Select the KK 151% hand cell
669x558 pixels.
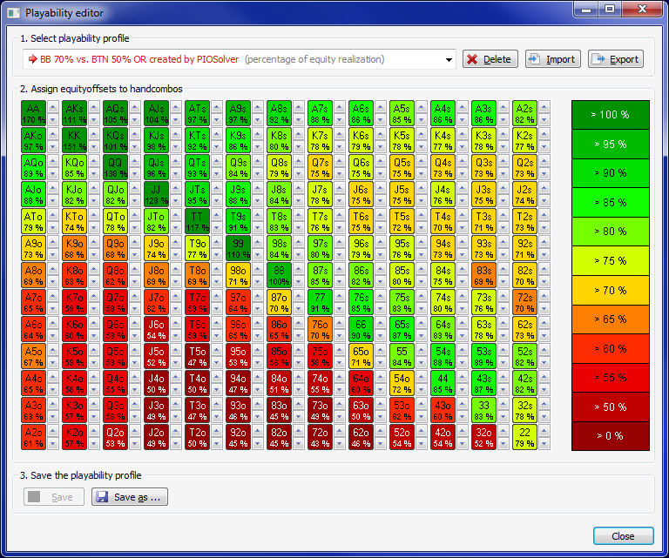coord(74,140)
